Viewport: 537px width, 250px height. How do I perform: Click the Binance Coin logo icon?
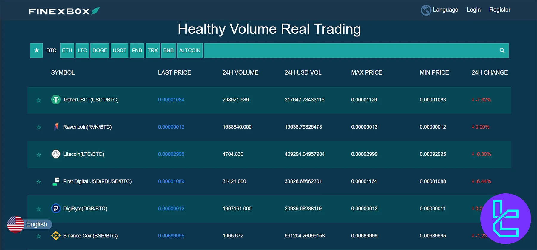point(56,236)
